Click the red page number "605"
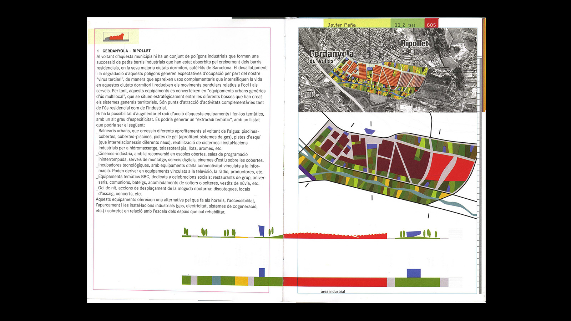571x321 pixels. click(x=431, y=25)
